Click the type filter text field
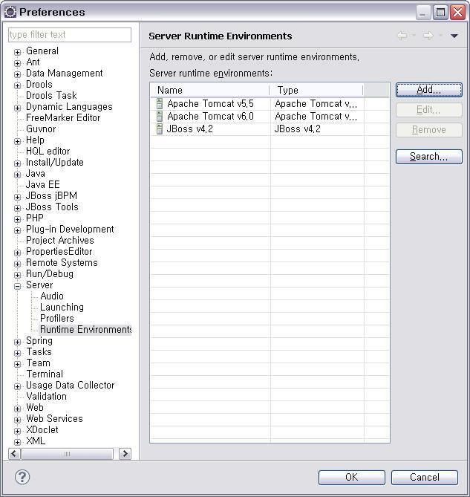Viewport: 470px width, 497px height. pyautogui.click(x=70, y=35)
